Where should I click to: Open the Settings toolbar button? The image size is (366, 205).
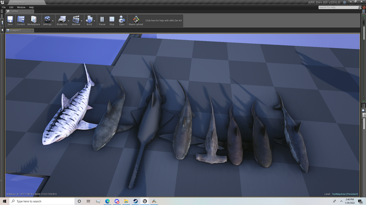47,21
